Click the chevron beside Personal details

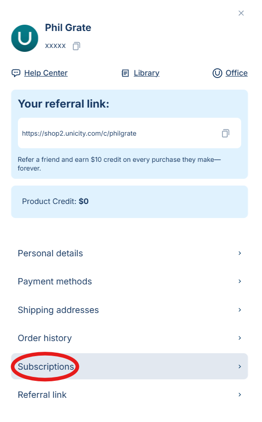coord(240,253)
